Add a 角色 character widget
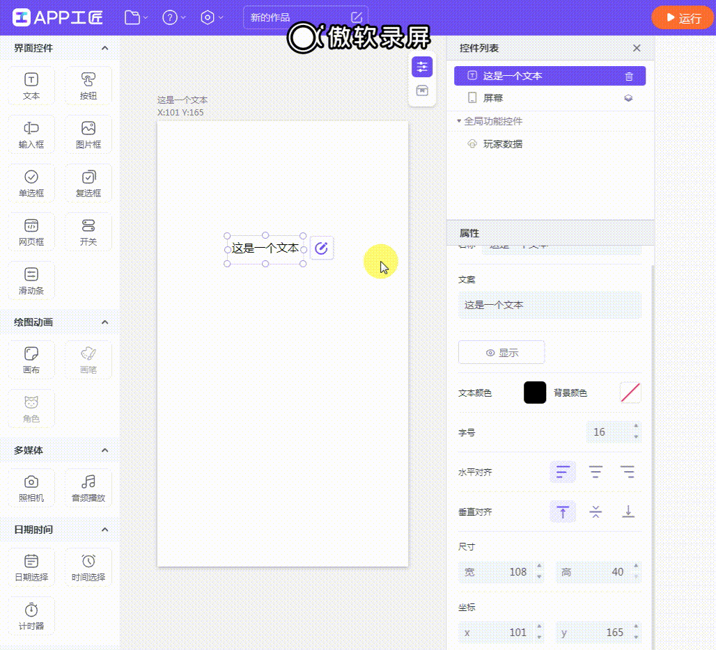 [31, 409]
